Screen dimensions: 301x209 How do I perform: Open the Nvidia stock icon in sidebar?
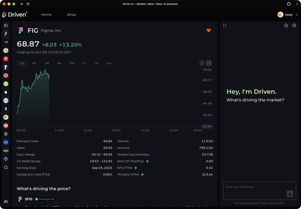(6, 42)
